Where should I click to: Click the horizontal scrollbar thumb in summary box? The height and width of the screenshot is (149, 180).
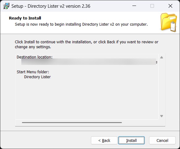[72, 122]
